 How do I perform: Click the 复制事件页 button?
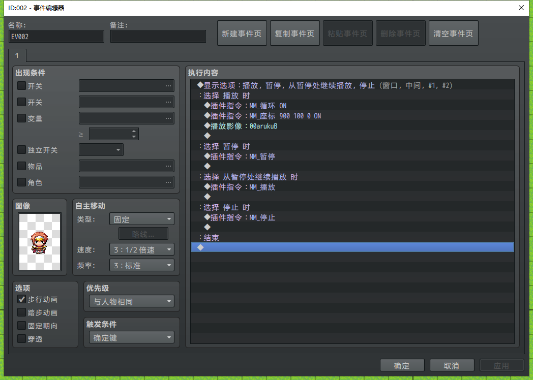click(294, 34)
